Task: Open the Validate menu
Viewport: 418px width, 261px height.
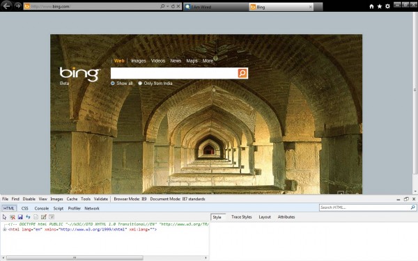Action: point(101,199)
